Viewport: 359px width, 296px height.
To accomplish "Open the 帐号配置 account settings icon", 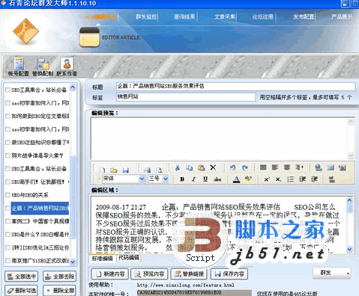I will pyautogui.click(x=19, y=67).
